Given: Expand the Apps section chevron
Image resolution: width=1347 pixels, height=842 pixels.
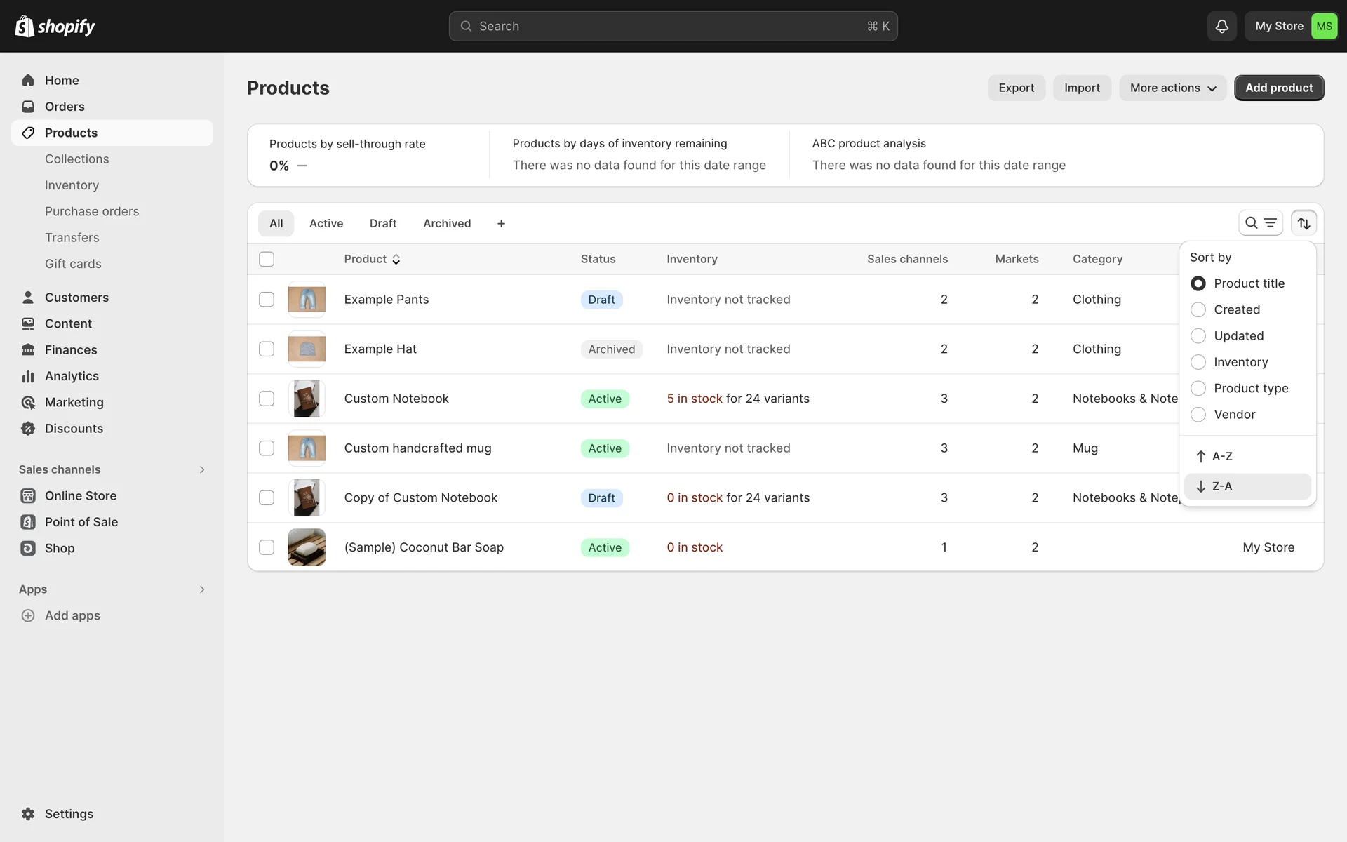Looking at the screenshot, I should [x=202, y=589].
